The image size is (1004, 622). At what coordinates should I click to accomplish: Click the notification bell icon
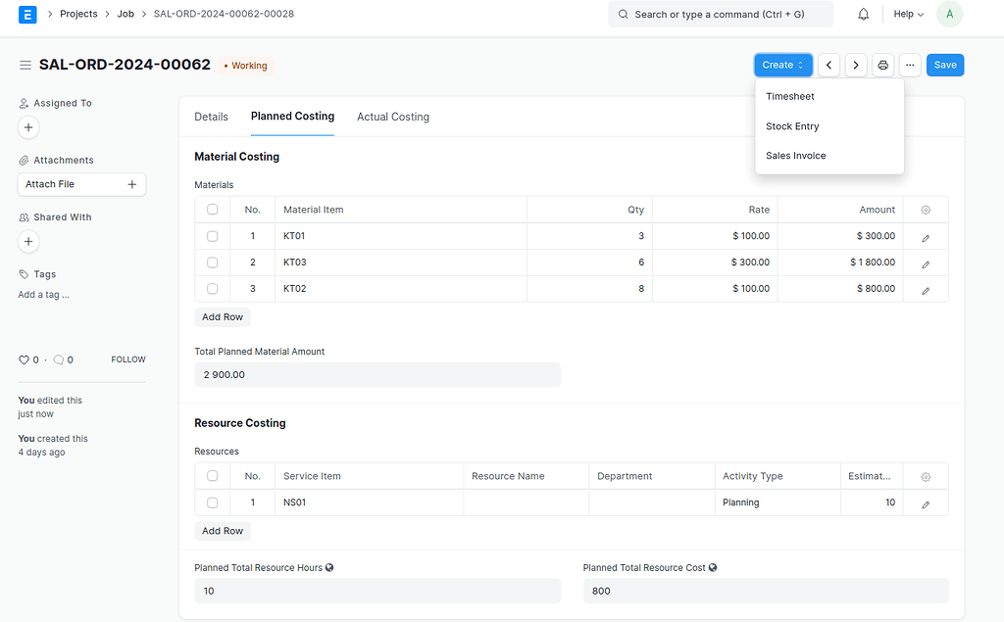click(863, 14)
